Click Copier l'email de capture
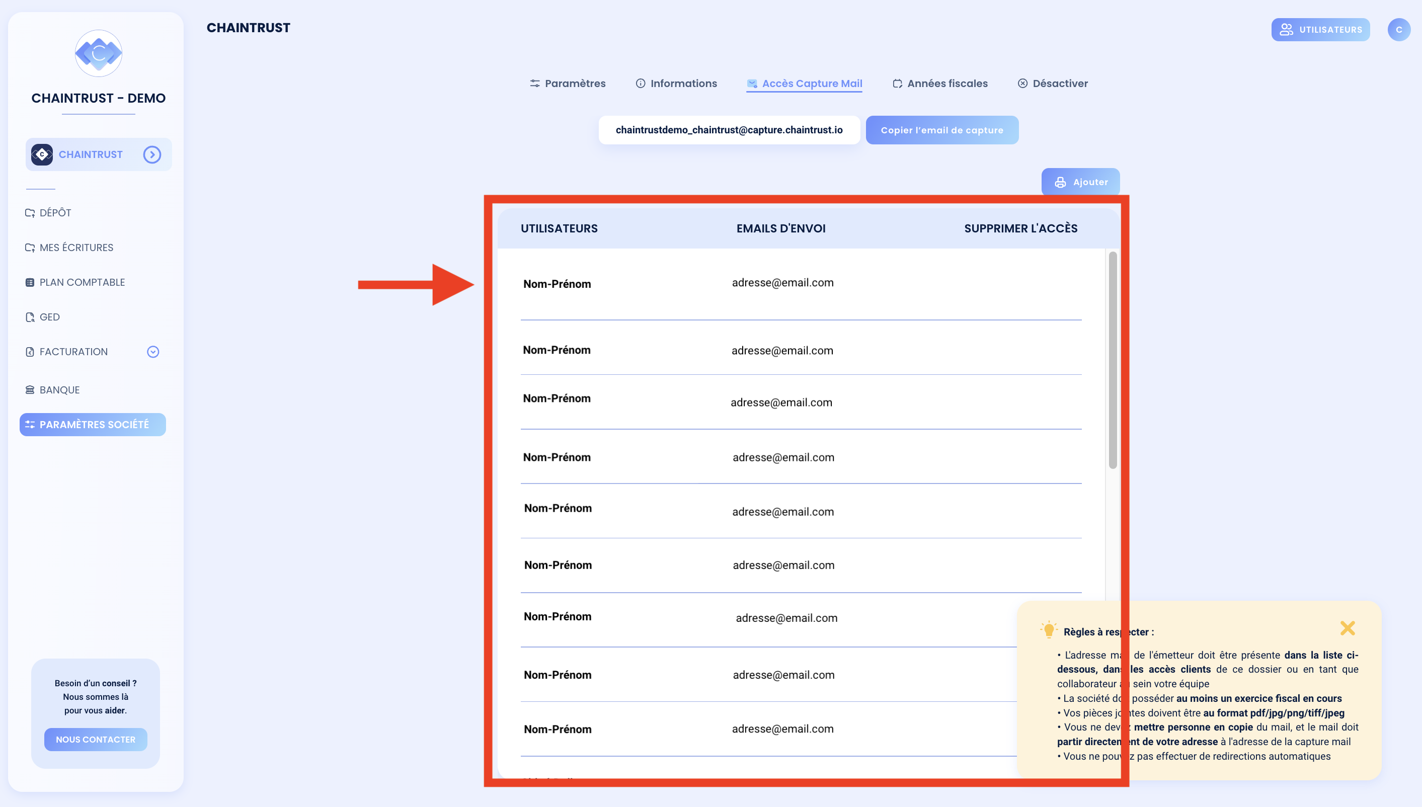Screen dimensions: 1422x807 (x=941, y=130)
